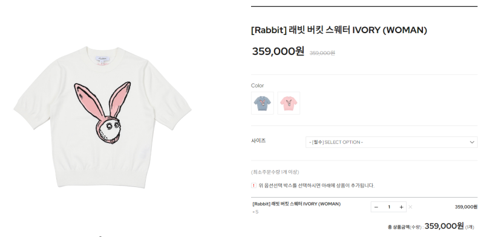This screenshot has width=484, height=237.
Task: Select the pink sweater color swatch
Action: tap(289, 103)
